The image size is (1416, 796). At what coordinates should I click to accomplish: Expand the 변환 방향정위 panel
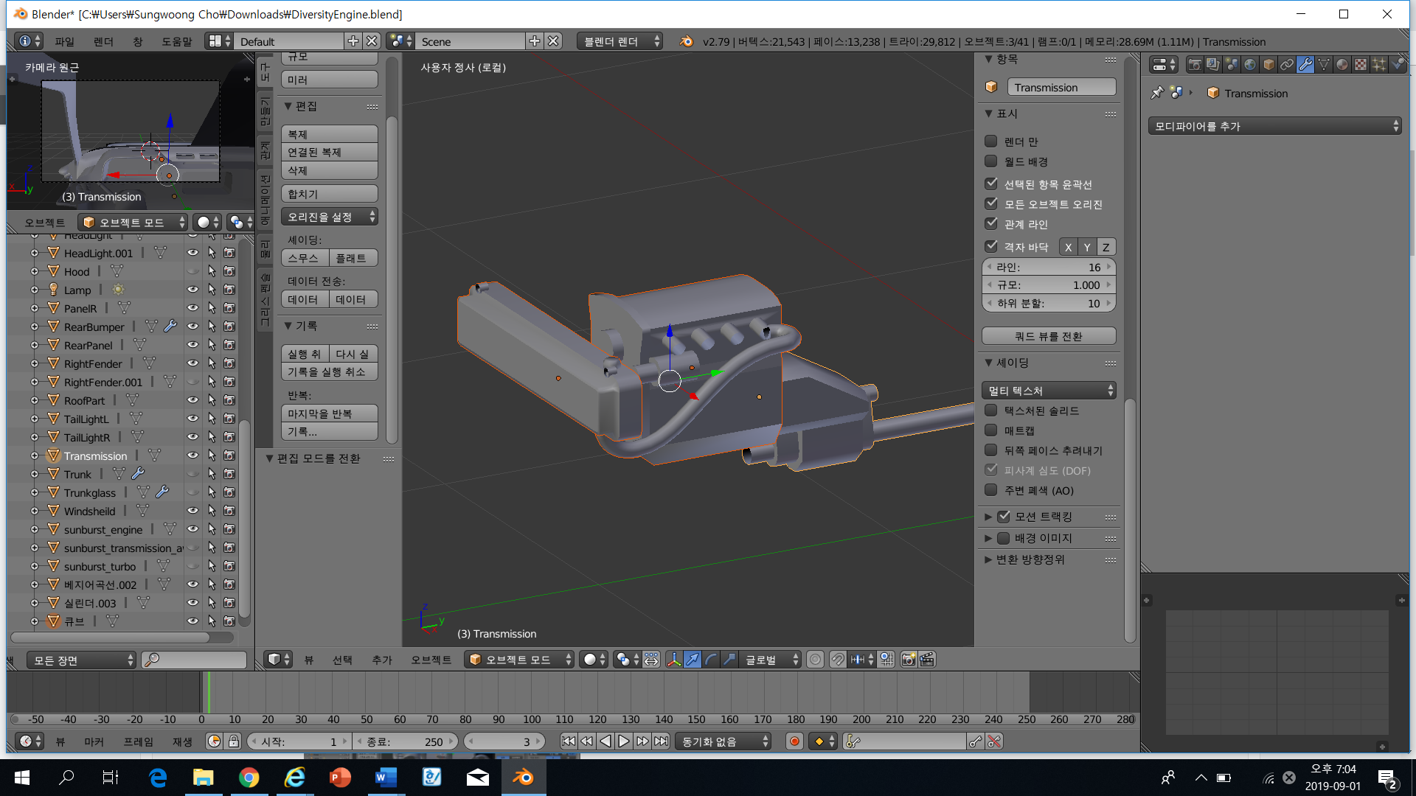pos(988,559)
